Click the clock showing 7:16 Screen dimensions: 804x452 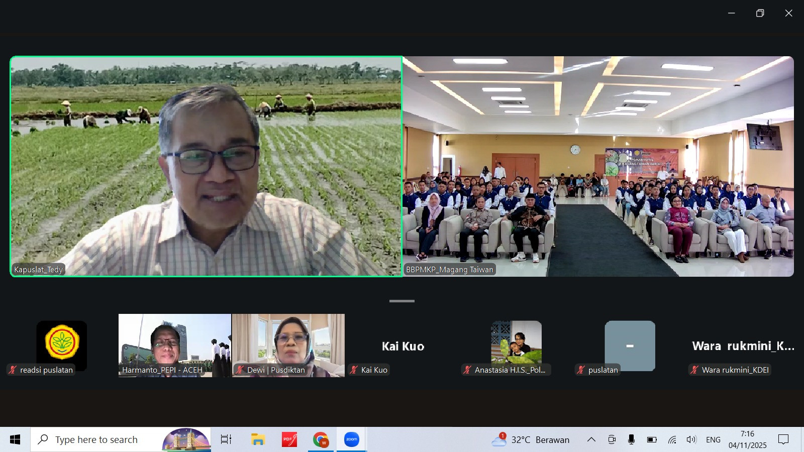[747, 439]
